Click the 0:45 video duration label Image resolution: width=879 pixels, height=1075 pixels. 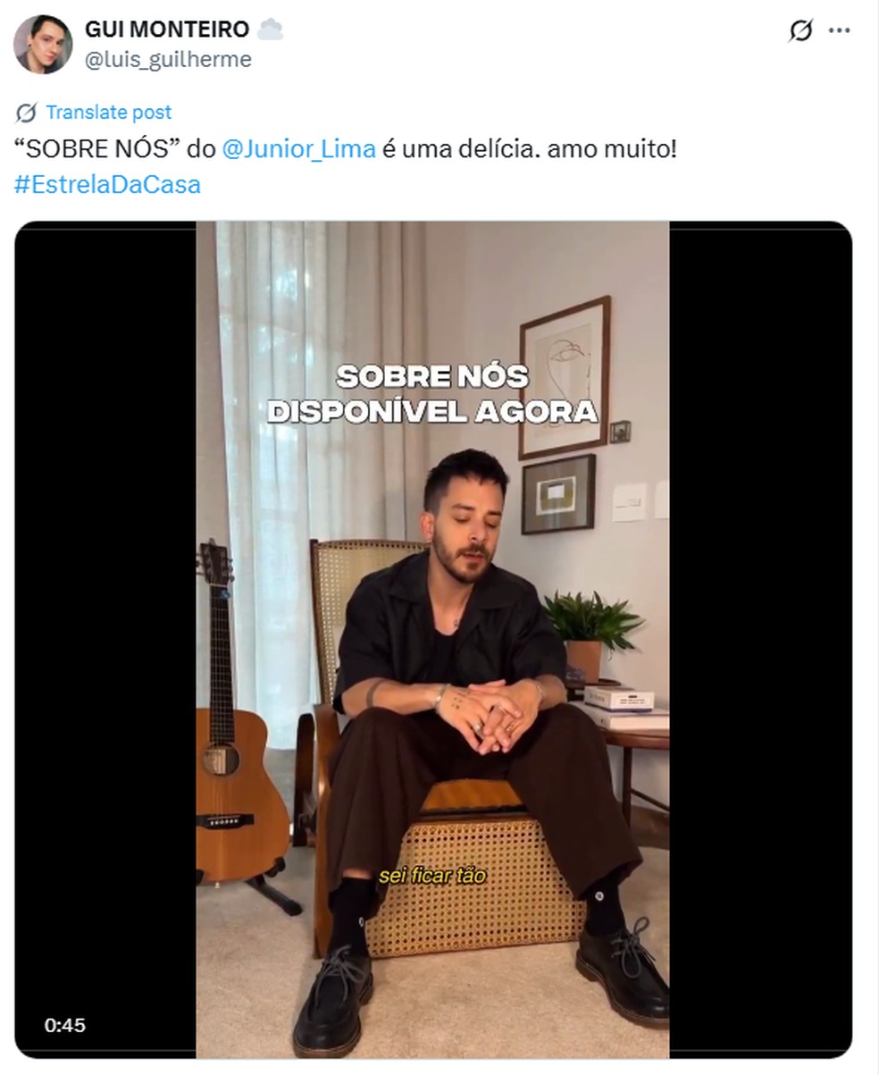coord(65,1025)
